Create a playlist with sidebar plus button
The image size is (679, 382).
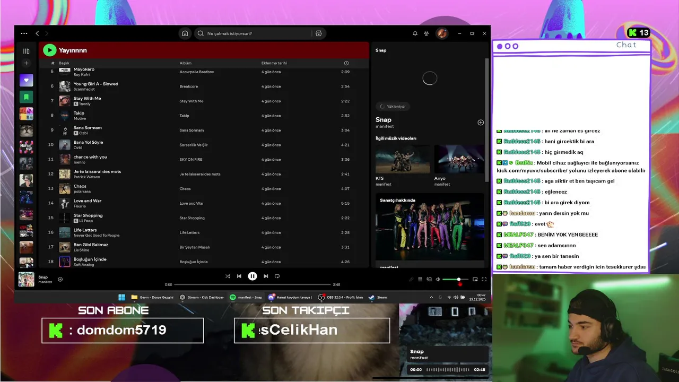pyautogui.click(x=26, y=63)
